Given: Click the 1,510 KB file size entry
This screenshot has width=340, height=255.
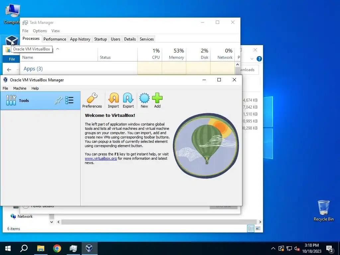Looking at the screenshot, I should (x=250, y=114).
